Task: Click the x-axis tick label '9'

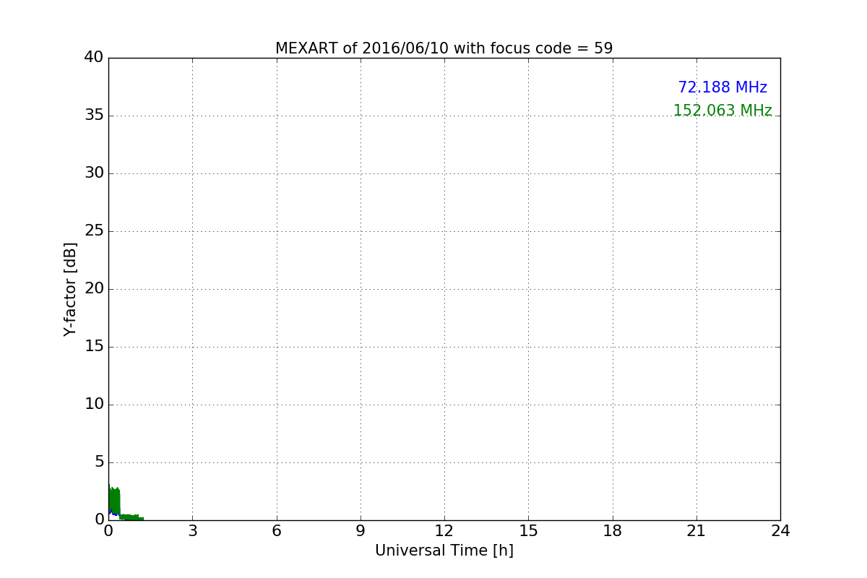Action: [x=361, y=531]
